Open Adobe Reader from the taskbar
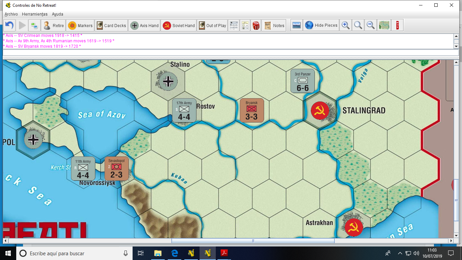Image resolution: width=462 pixels, height=260 pixels. pos(224,253)
